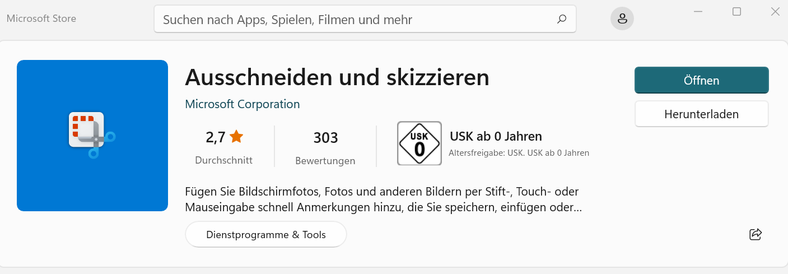The image size is (788, 274).
Task: Click the Ausschneiden und skizzieren title
Action: [337, 77]
